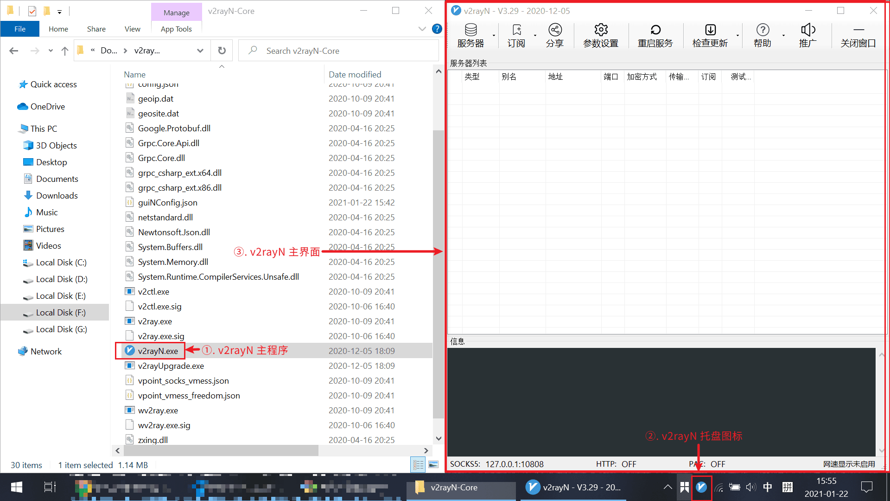Viewport: 890px width, 501px height.
Task: Open recent locations dropdown
Action: point(51,51)
